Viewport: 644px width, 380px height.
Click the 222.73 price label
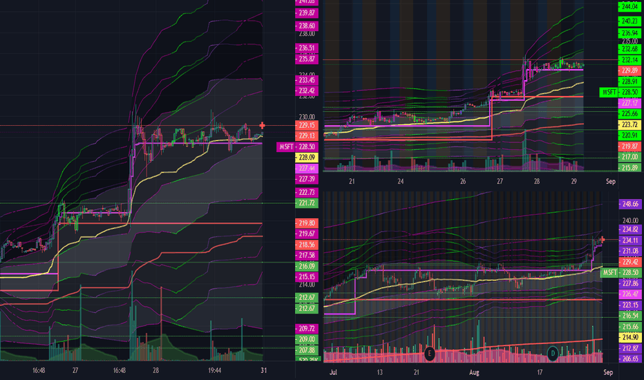(306, 192)
